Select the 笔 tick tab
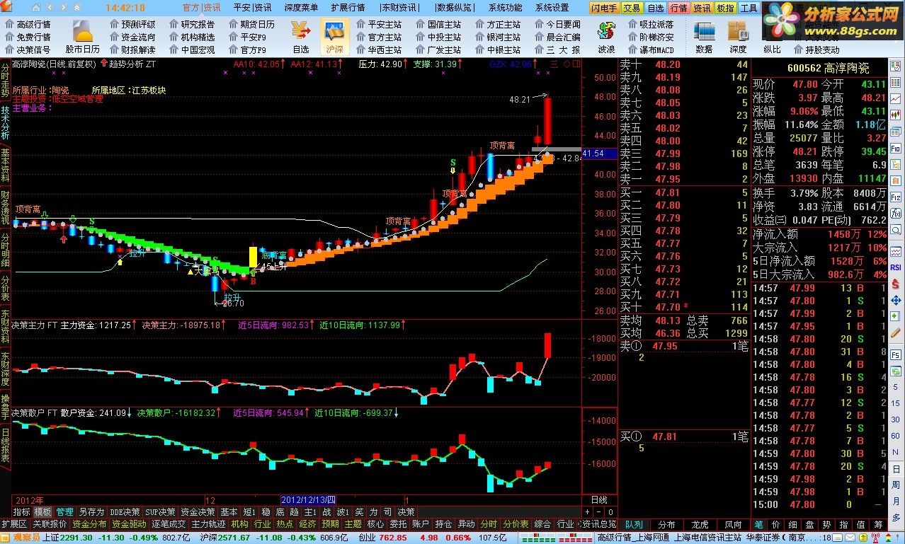Viewport: 905px width, 544px height. (758, 524)
